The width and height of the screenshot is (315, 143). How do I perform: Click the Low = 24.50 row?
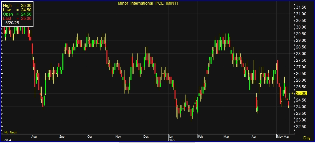pos(17,10)
